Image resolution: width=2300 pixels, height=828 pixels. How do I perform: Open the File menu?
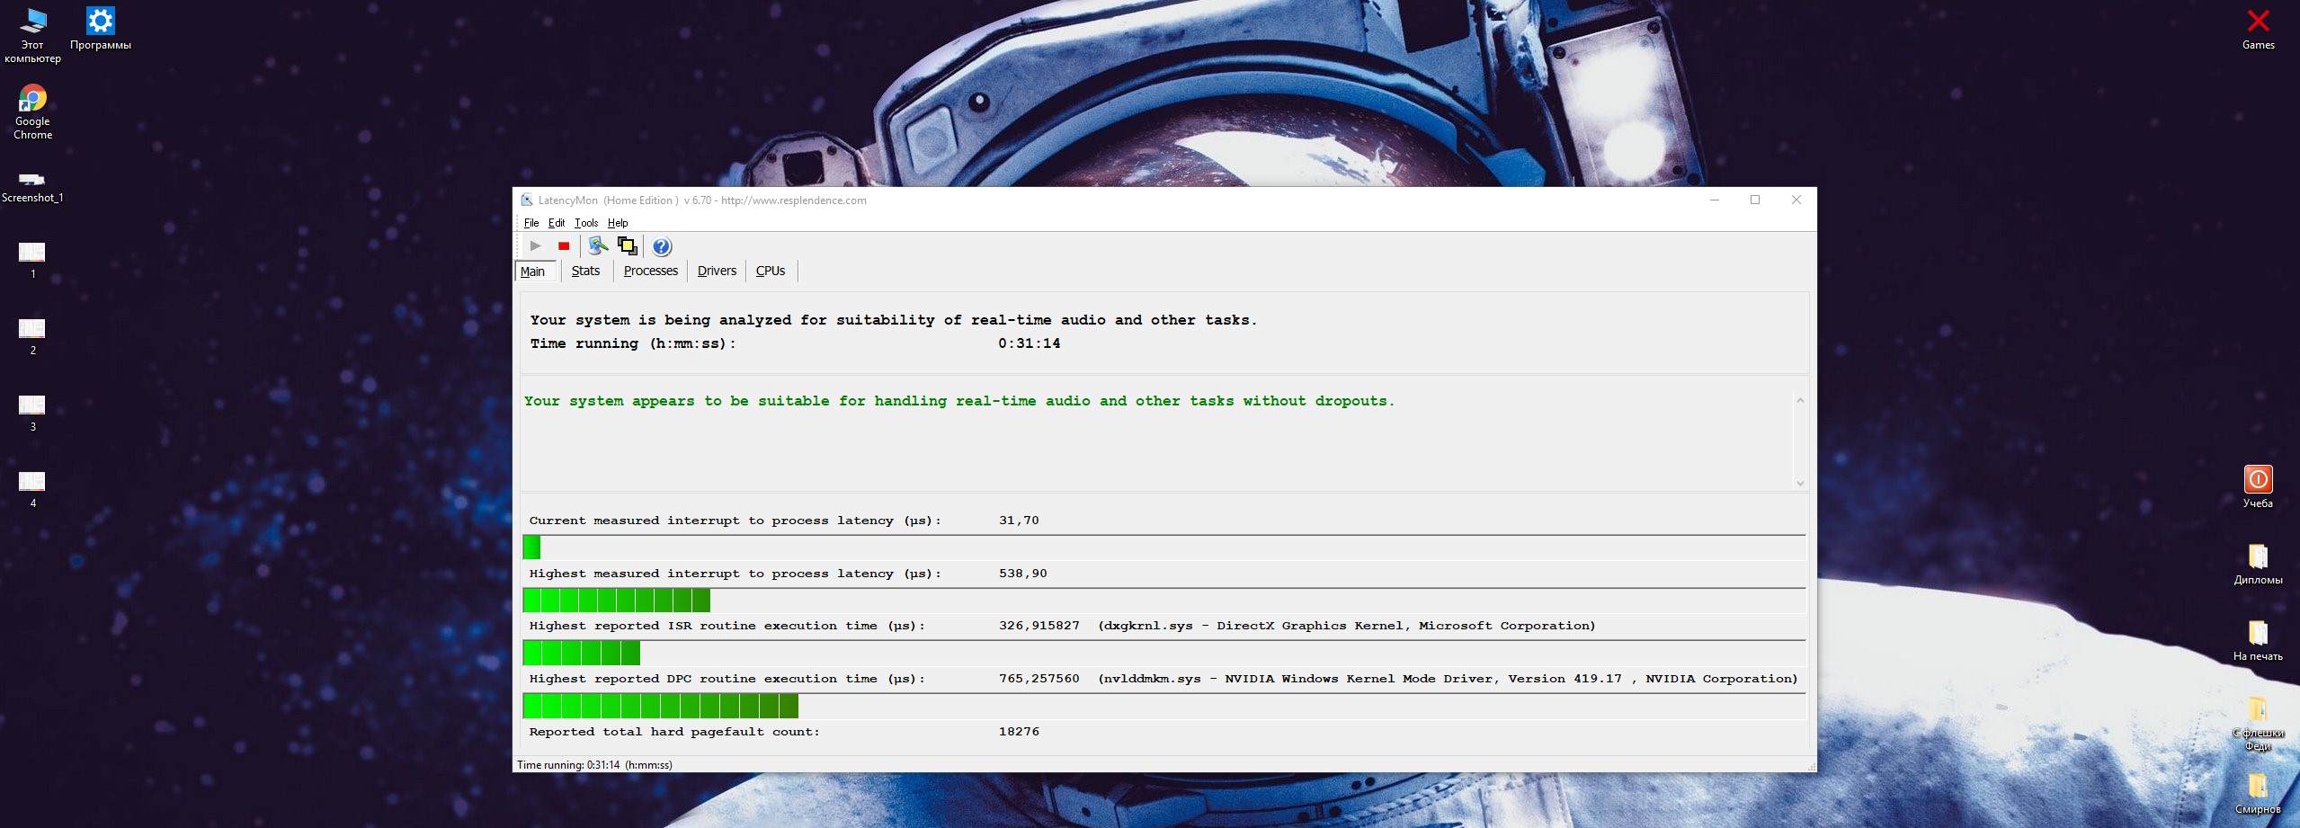(x=531, y=223)
